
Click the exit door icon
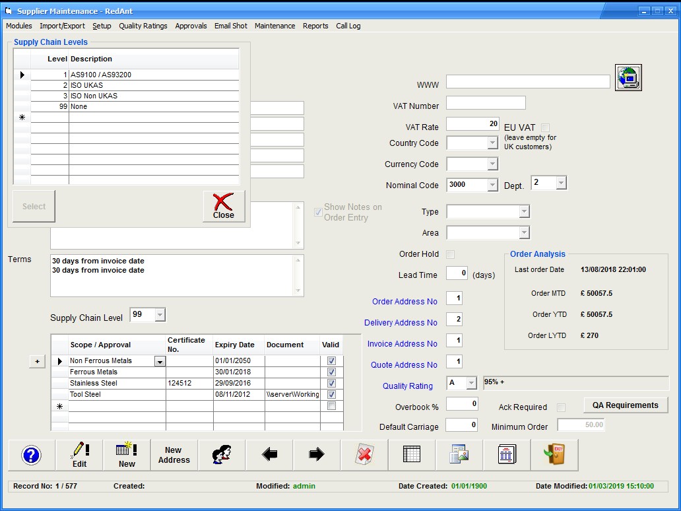pyautogui.click(x=554, y=455)
